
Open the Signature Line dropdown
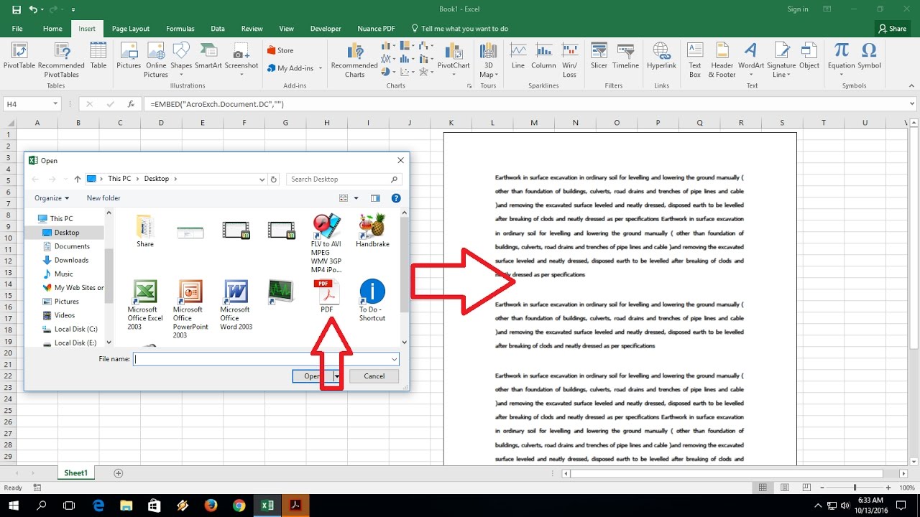tap(781, 59)
